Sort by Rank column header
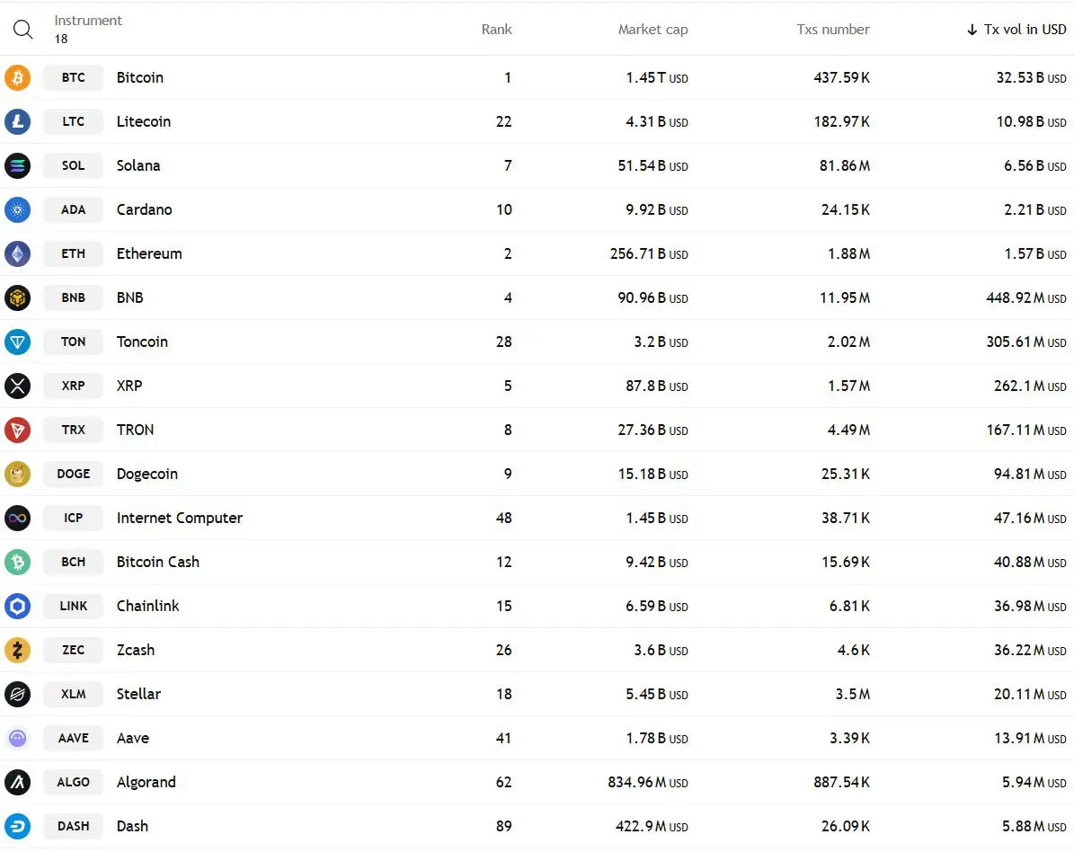The width and height of the screenshot is (1074, 852). click(x=497, y=30)
